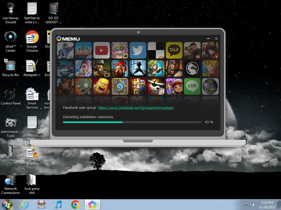Open Smart Services desktop shortcut
The width and height of the screenshot is (281, 210).
click(32, 98)
